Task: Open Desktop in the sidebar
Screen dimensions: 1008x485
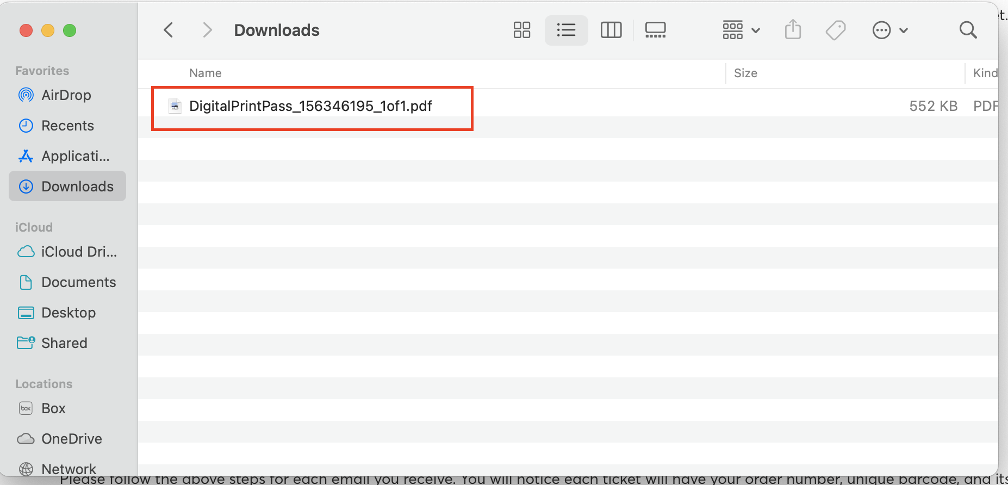Action: click(67, 313)
